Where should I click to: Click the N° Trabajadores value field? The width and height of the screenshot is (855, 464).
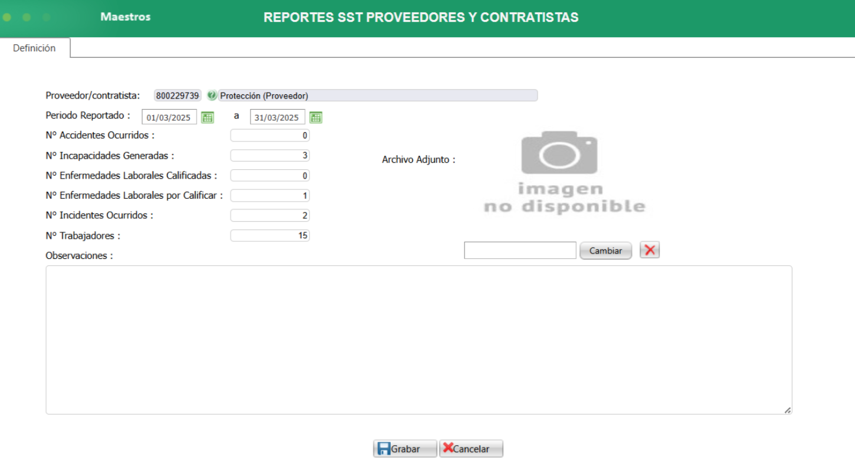270,235
